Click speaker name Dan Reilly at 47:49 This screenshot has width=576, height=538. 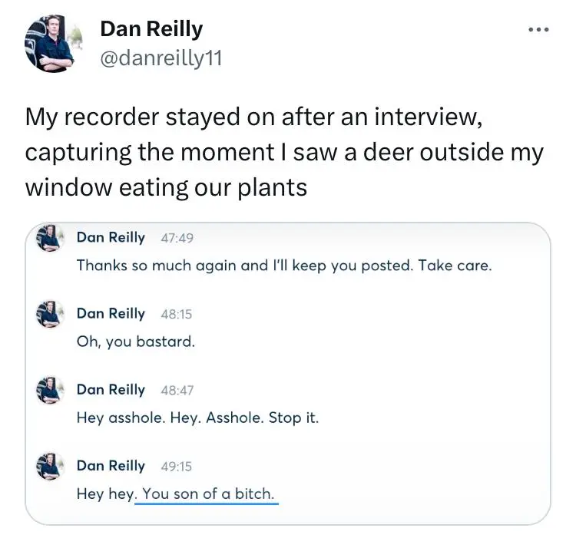pos(111,238)
